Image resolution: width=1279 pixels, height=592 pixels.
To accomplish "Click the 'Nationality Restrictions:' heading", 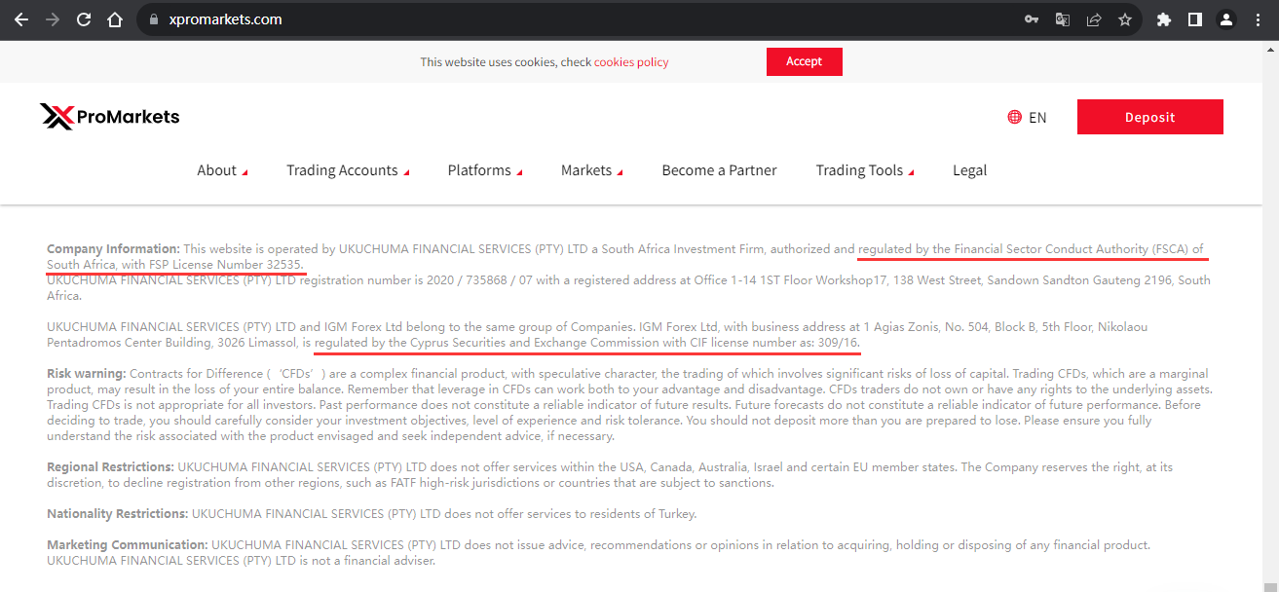I will pyautogui.click(x=118, y=514).
